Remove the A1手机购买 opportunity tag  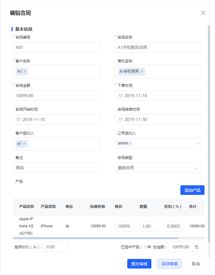(141, 71)
